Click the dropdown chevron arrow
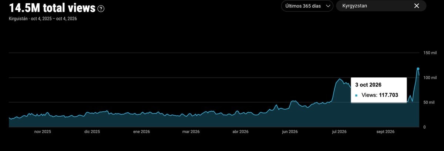This screenshot has width=444, height=151. 327,6
